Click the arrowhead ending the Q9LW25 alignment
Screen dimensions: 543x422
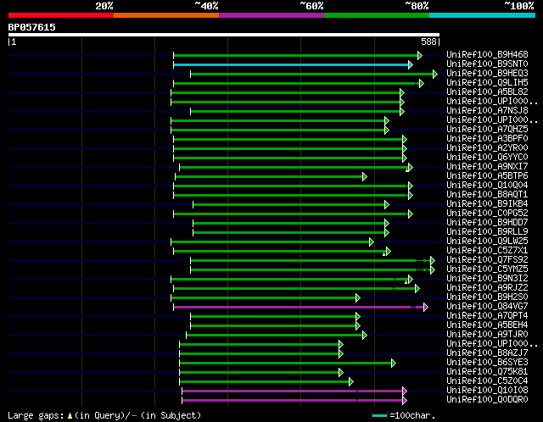pyautogui.click(x=372, y=242)
